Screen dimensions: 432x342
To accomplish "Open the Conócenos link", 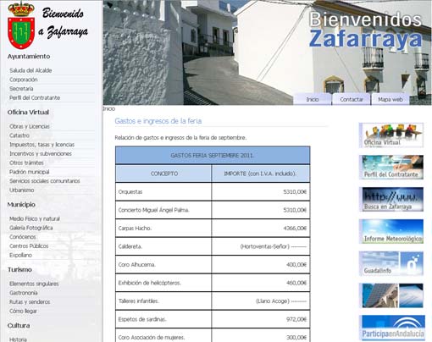I will click(x=23, y=237).
